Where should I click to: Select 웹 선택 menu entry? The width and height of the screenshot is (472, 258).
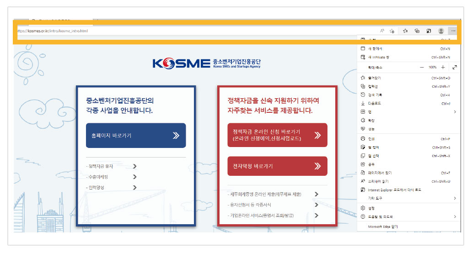click(x=409, y=156)
